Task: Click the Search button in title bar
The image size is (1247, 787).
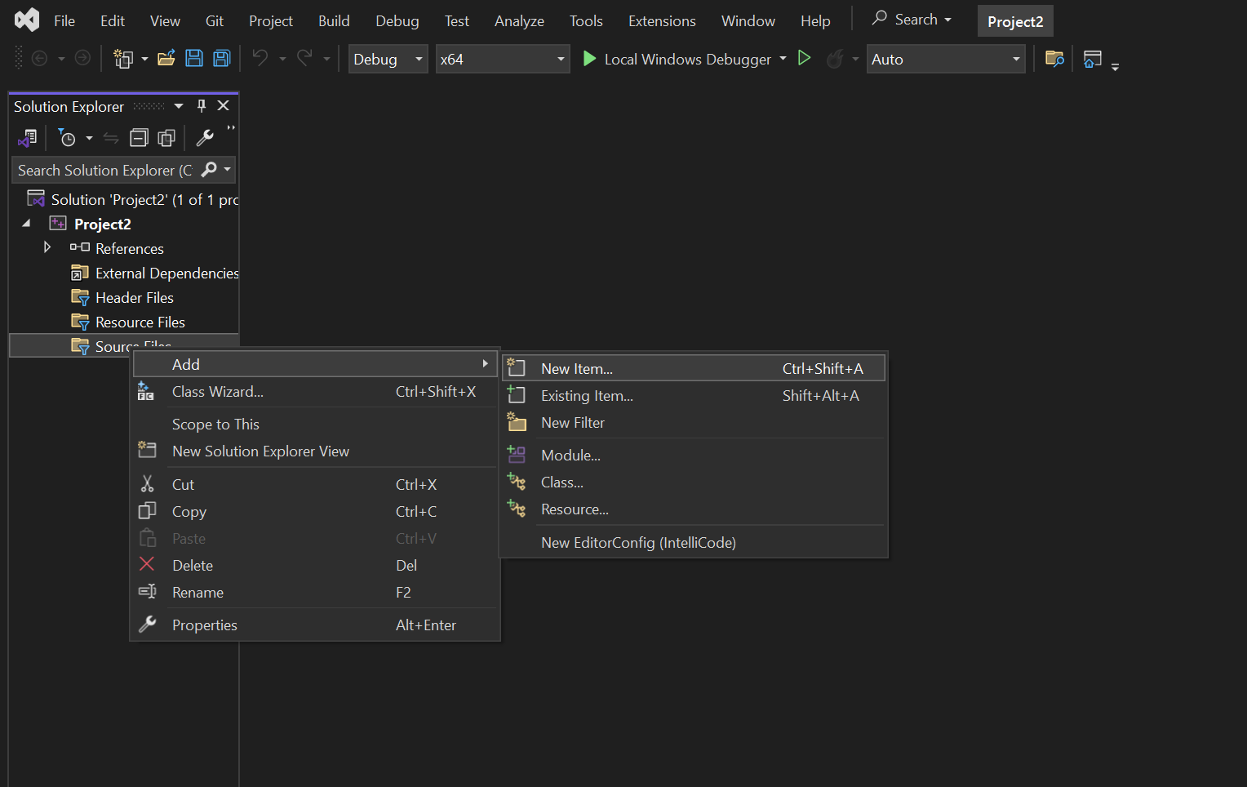Action: click(x=912, y=19)
